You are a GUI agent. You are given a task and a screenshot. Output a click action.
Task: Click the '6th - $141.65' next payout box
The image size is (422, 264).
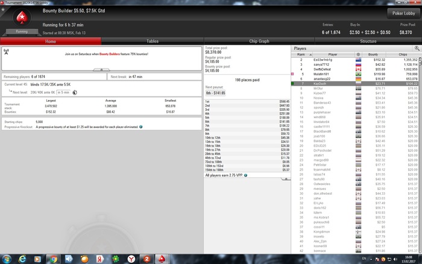coord(215,93)
